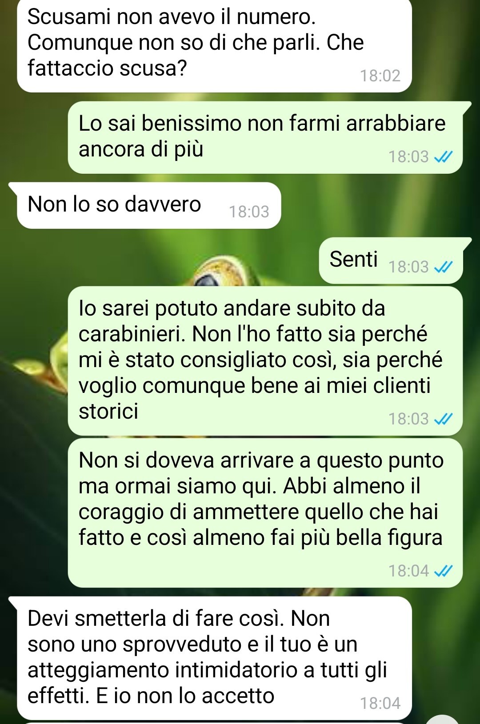
Task: Tap the 18:02 timestamp on first message
Action: tap(380, 76)
